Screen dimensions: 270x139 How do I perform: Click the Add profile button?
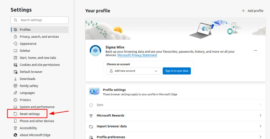(x=252, y=11)
